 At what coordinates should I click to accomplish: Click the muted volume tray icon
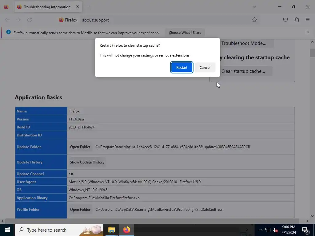275,230
